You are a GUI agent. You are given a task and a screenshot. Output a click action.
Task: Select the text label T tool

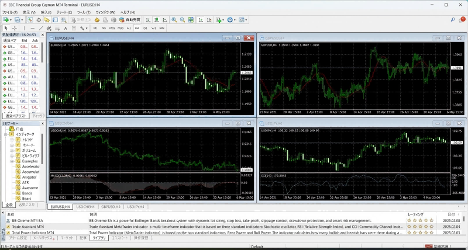(74, 28)
